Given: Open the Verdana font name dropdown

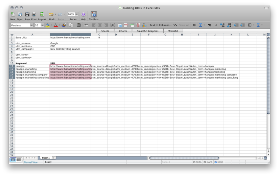Looking at the screenshot, I should [31, 25].
